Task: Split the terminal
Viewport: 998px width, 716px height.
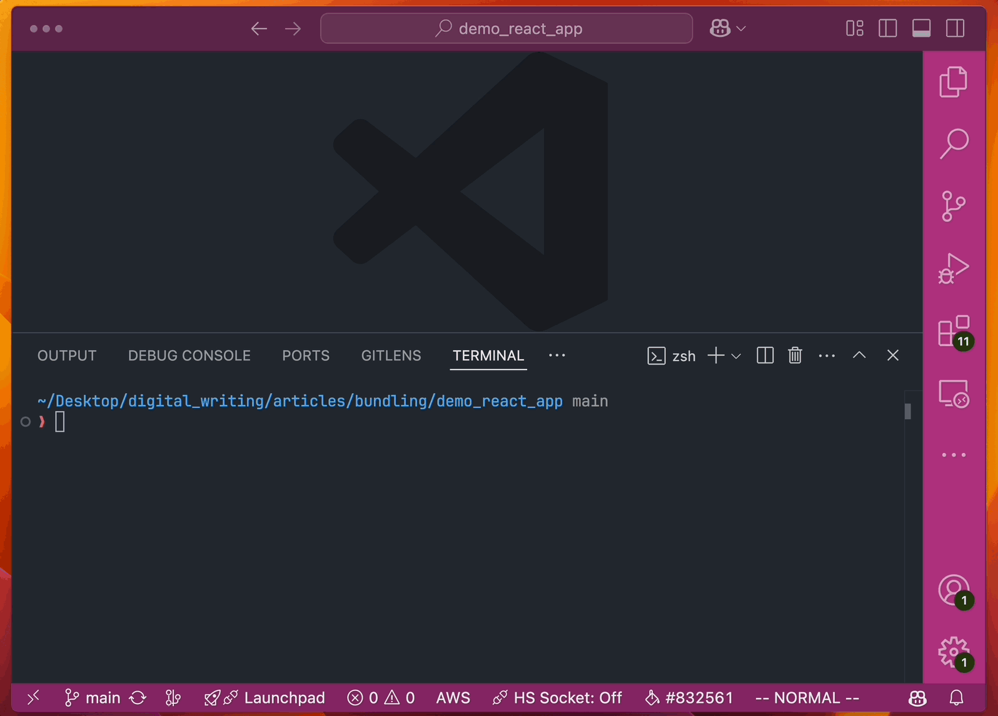Action: (x=765, y=356)
